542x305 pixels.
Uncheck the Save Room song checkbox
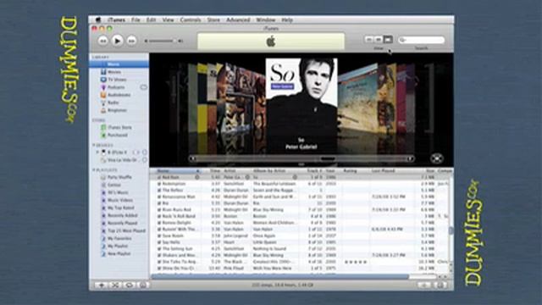pos(159,236)
